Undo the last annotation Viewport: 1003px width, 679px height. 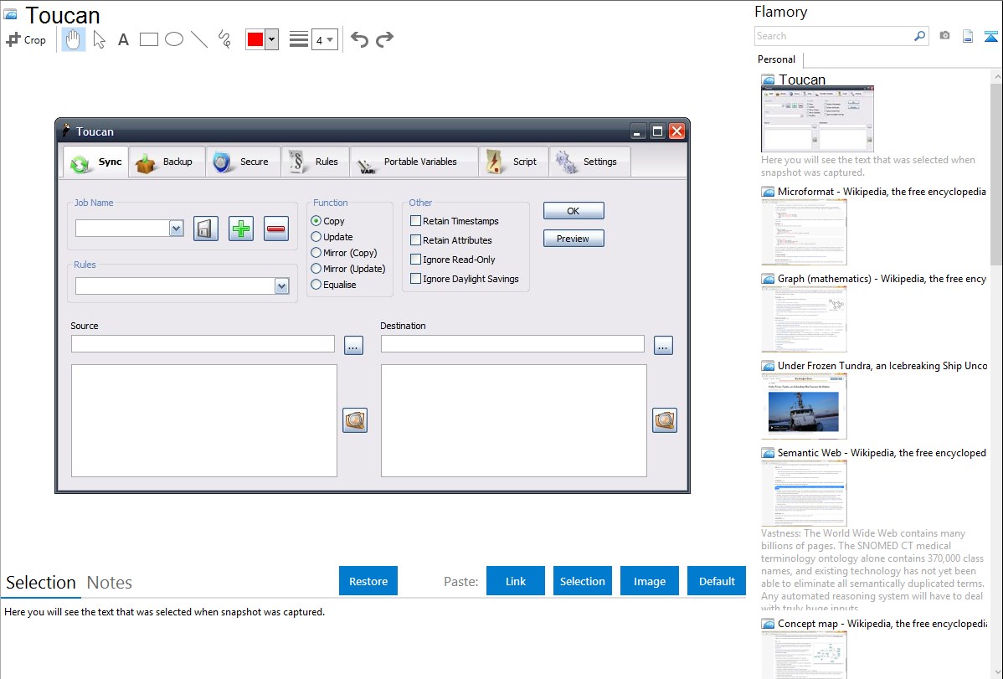point(359,39)
